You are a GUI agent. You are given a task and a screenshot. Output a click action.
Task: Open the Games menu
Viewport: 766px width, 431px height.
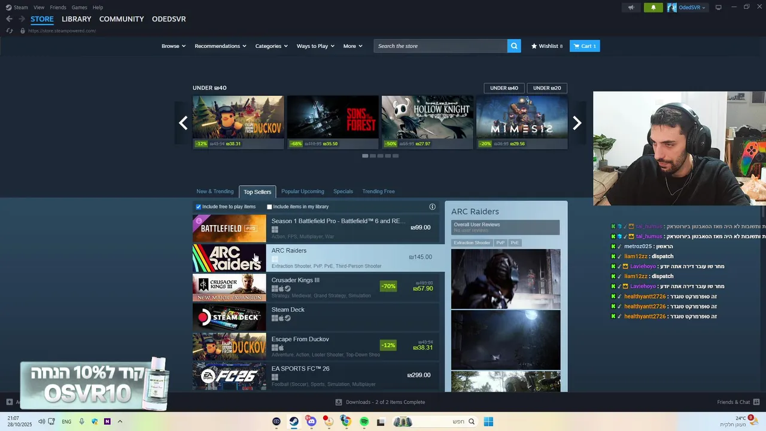pos(79,7)
